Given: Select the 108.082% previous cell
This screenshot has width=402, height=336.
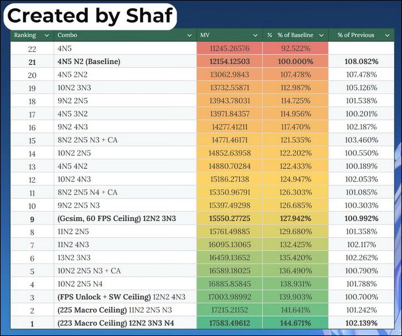Looking at the screenshot, I should pos(361,61).
